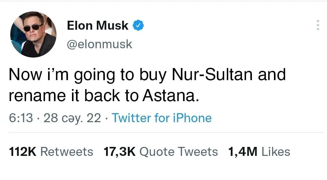
Task: Click the Elon Musk display name
Action: 98,26
